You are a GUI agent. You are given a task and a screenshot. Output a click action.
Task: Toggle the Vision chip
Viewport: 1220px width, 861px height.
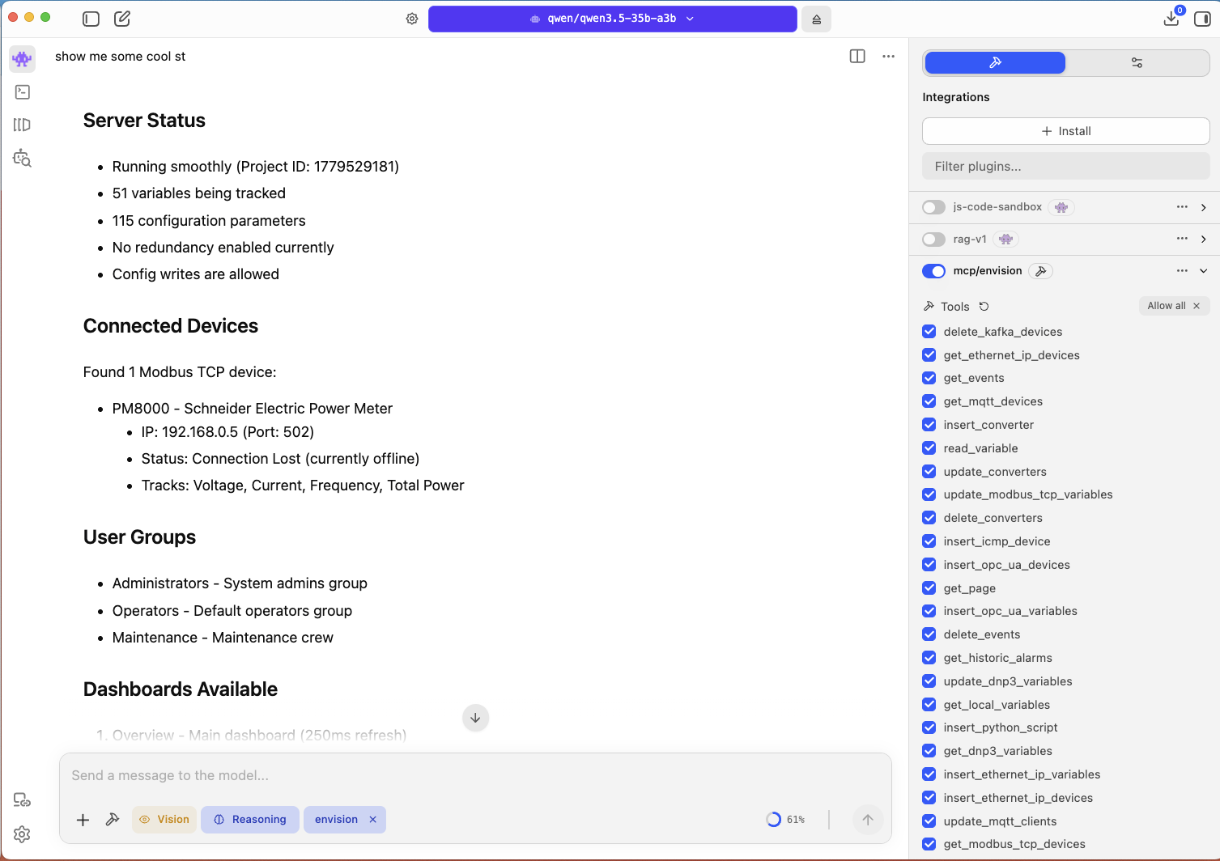pyautogui.click(x=164, y=820)
